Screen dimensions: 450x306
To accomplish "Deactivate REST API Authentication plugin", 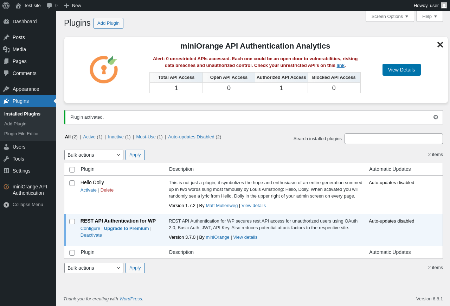I will pos(91,235).
